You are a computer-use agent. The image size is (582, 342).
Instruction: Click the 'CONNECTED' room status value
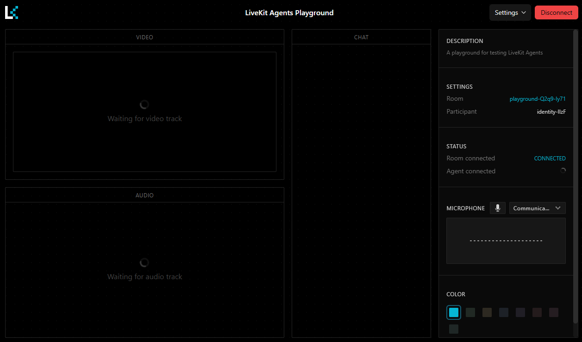click(x=550, y=159)
